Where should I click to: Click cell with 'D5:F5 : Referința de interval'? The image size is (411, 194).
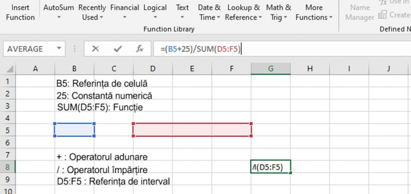tap(113, 181)
